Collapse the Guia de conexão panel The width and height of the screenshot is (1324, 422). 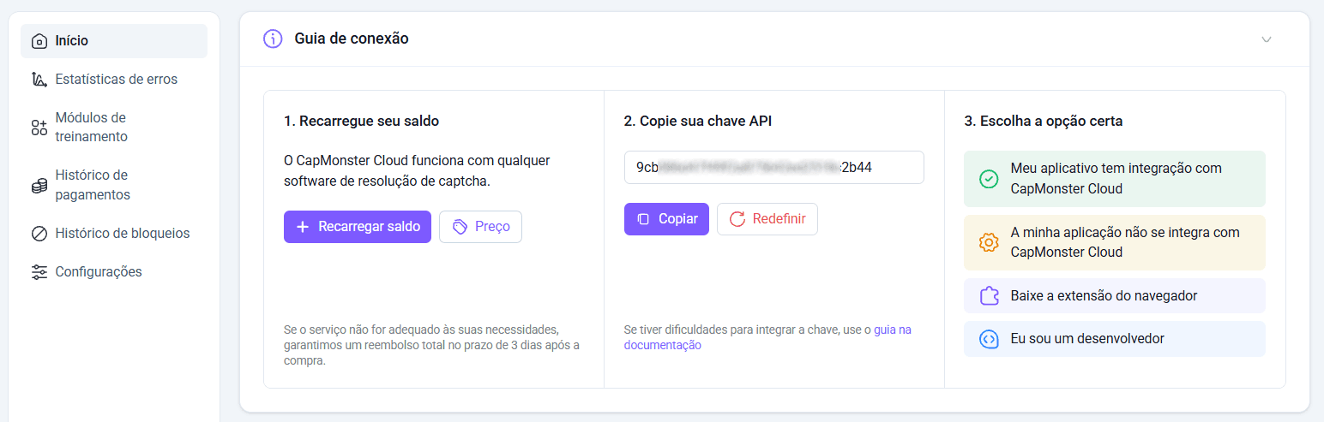(1267, 39)
